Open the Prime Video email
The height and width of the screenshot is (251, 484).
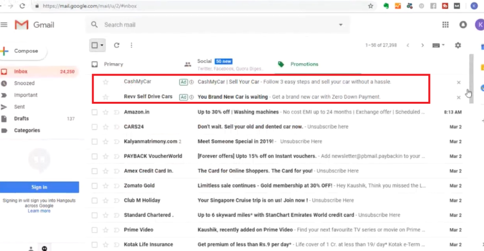[x=278, y=230]
